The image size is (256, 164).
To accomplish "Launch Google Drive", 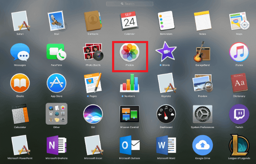I will tap(203, 145).
